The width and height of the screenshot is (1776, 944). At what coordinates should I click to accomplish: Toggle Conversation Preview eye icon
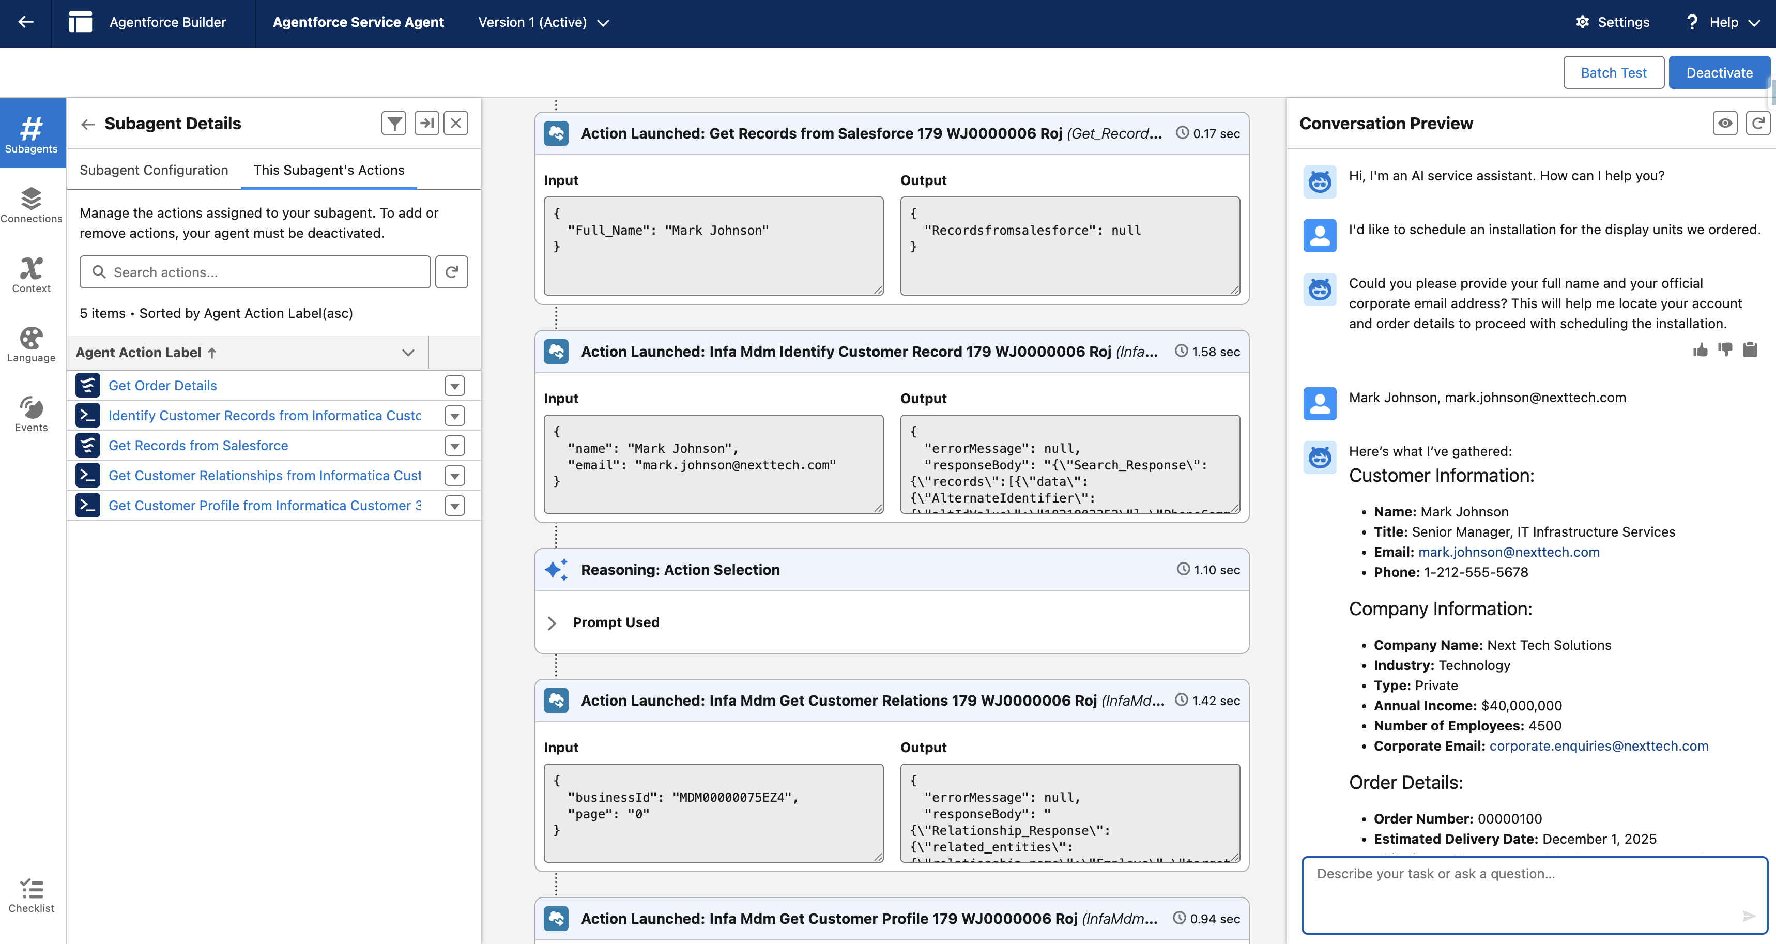point(1725,124)
